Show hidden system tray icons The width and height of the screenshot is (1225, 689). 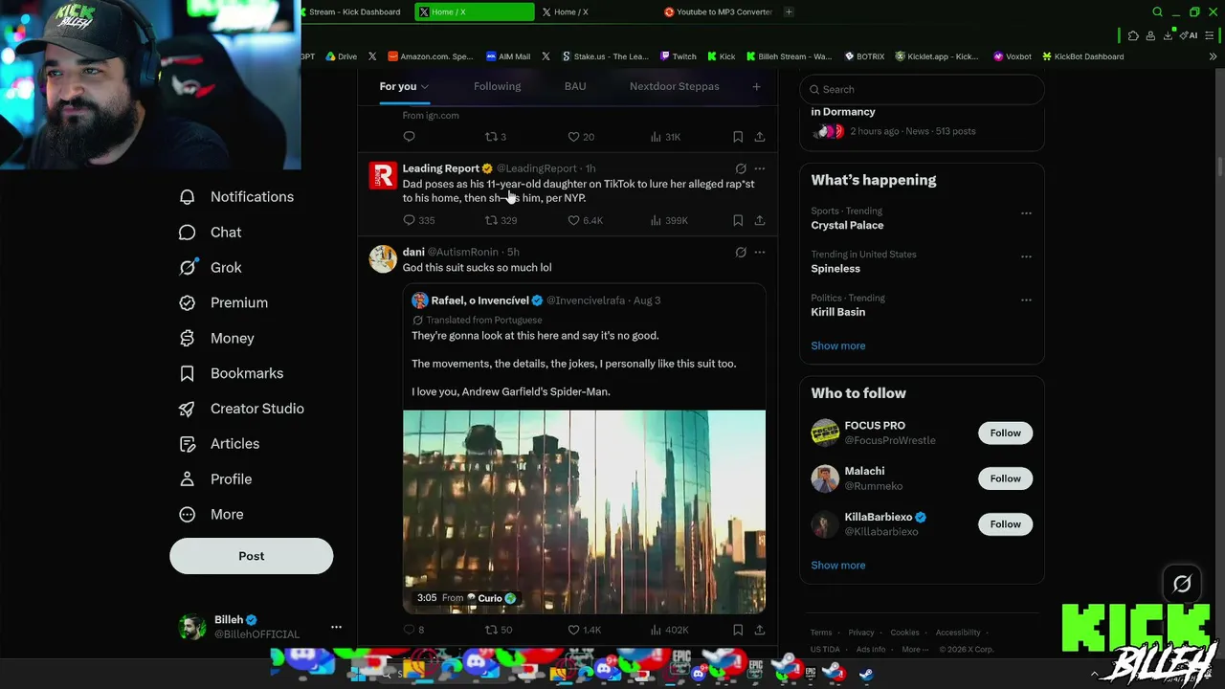[1095, 674]
